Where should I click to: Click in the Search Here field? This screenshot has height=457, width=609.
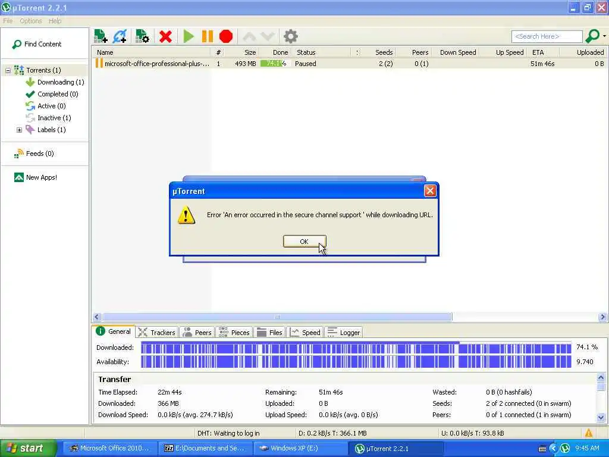(x=547, y=36)
